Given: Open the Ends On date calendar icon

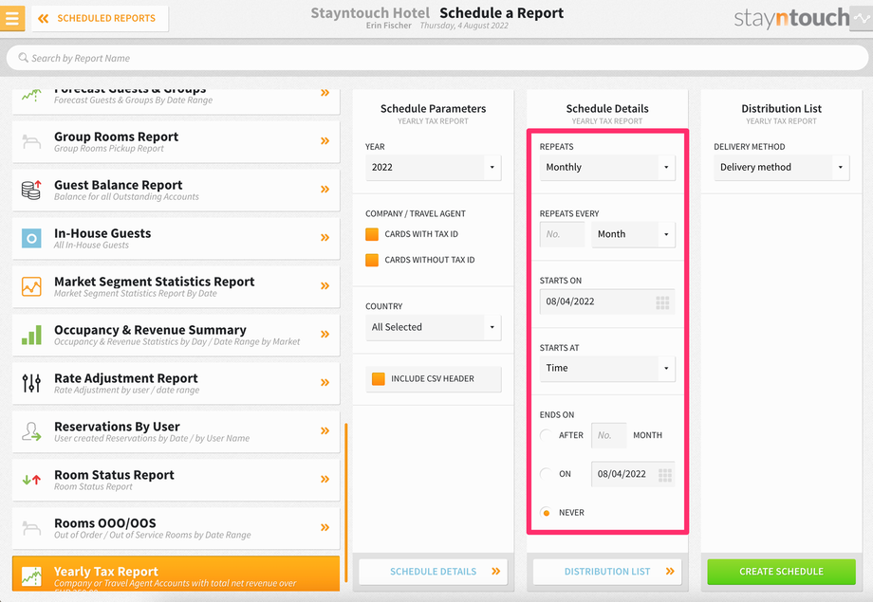Looking at the screenshot, I should point(665,475).
